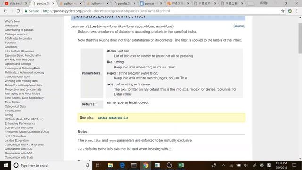Open 'Options and Settings' sidebar link
The height and width of the screenshot is (170, 302).
click(x=18, y=64)
